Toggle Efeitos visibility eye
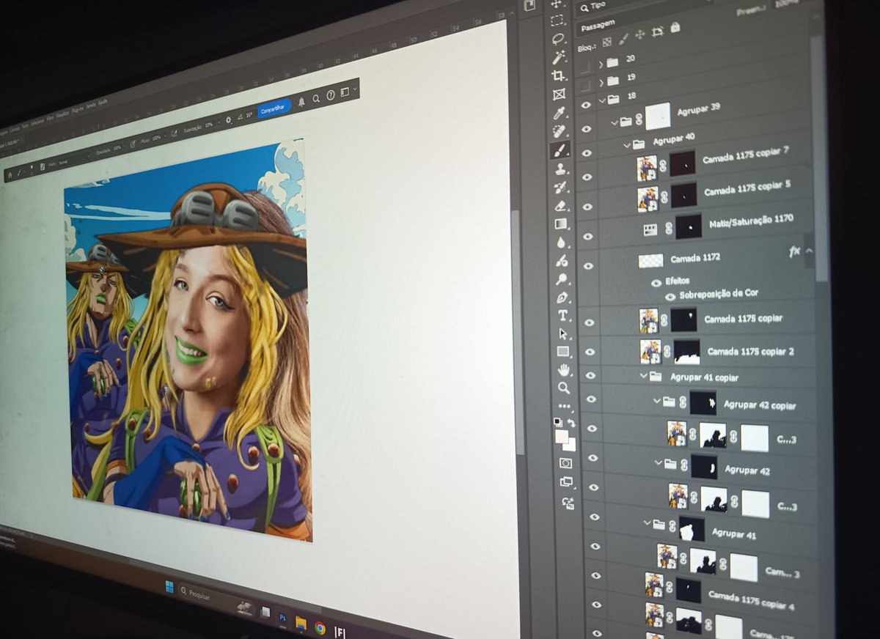The width and height of the screenshot is (880, 639). click(656, 283)
